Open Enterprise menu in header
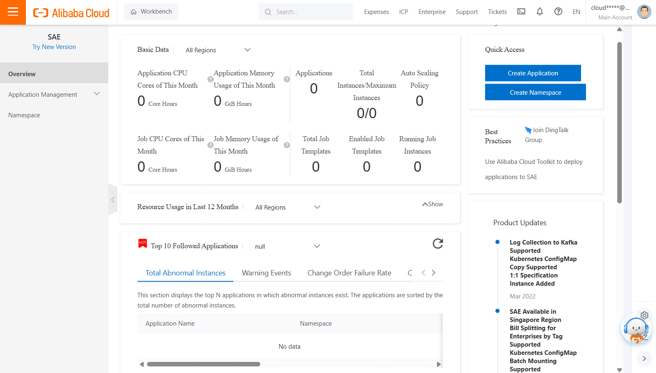The height and width of the screenshot is (373, 656). pyautogui.click(x=432, y=12)
